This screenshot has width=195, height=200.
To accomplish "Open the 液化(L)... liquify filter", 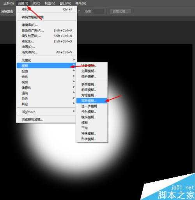I will (46, 41).
